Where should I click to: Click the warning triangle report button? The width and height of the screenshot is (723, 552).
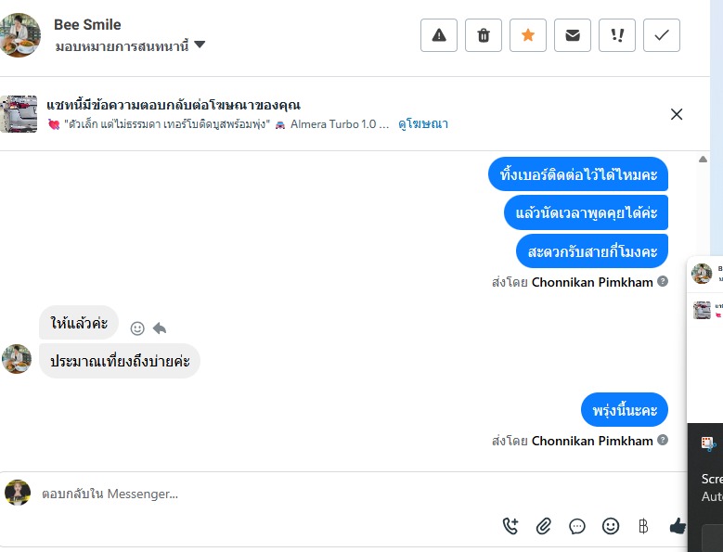click(x=439, y=35)
